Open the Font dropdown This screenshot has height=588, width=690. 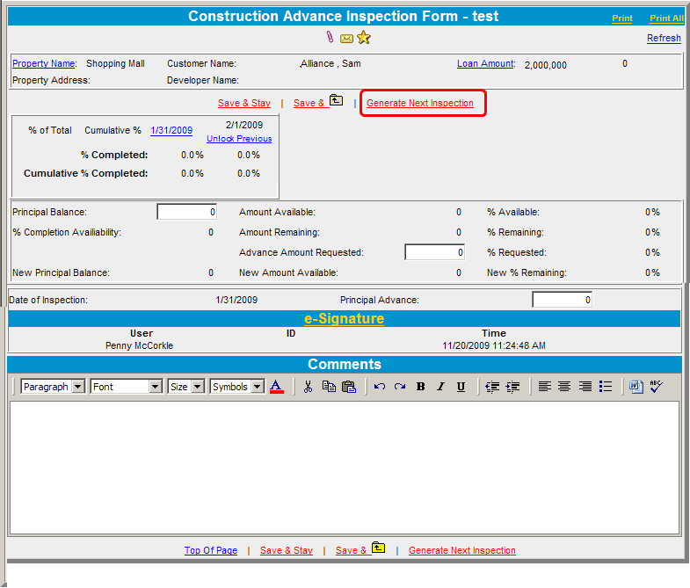click(127, 387)
